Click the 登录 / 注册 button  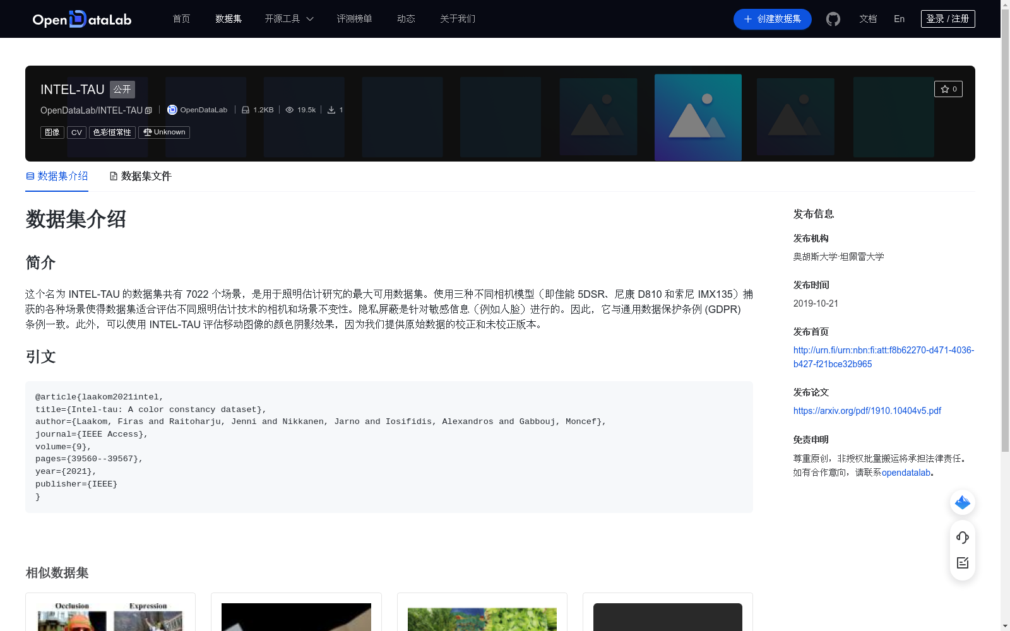(x=948, y=19)
